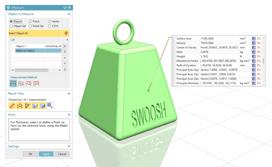The width and height of the screenshot is (272, 167).
Task: Click the Surface Area value 11205.3000
Action: point(207,38)
